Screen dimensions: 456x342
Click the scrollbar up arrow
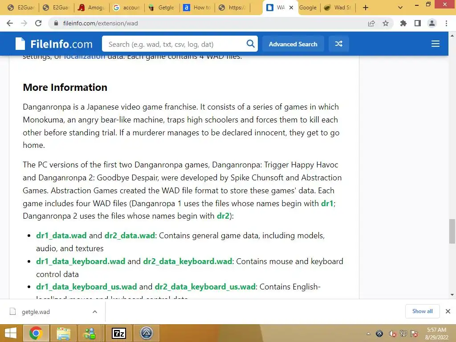point(452,36)
